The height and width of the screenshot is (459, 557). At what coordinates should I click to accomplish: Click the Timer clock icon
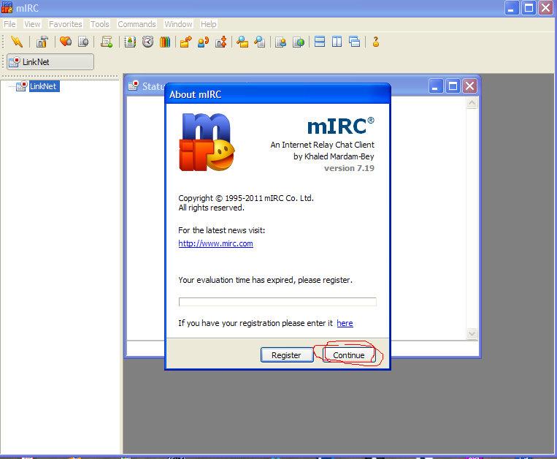(x=147, y=42)
